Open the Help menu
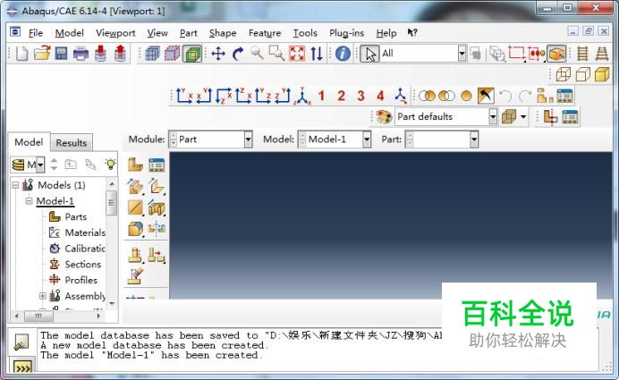619x380 pixels. tap(386, 33)
